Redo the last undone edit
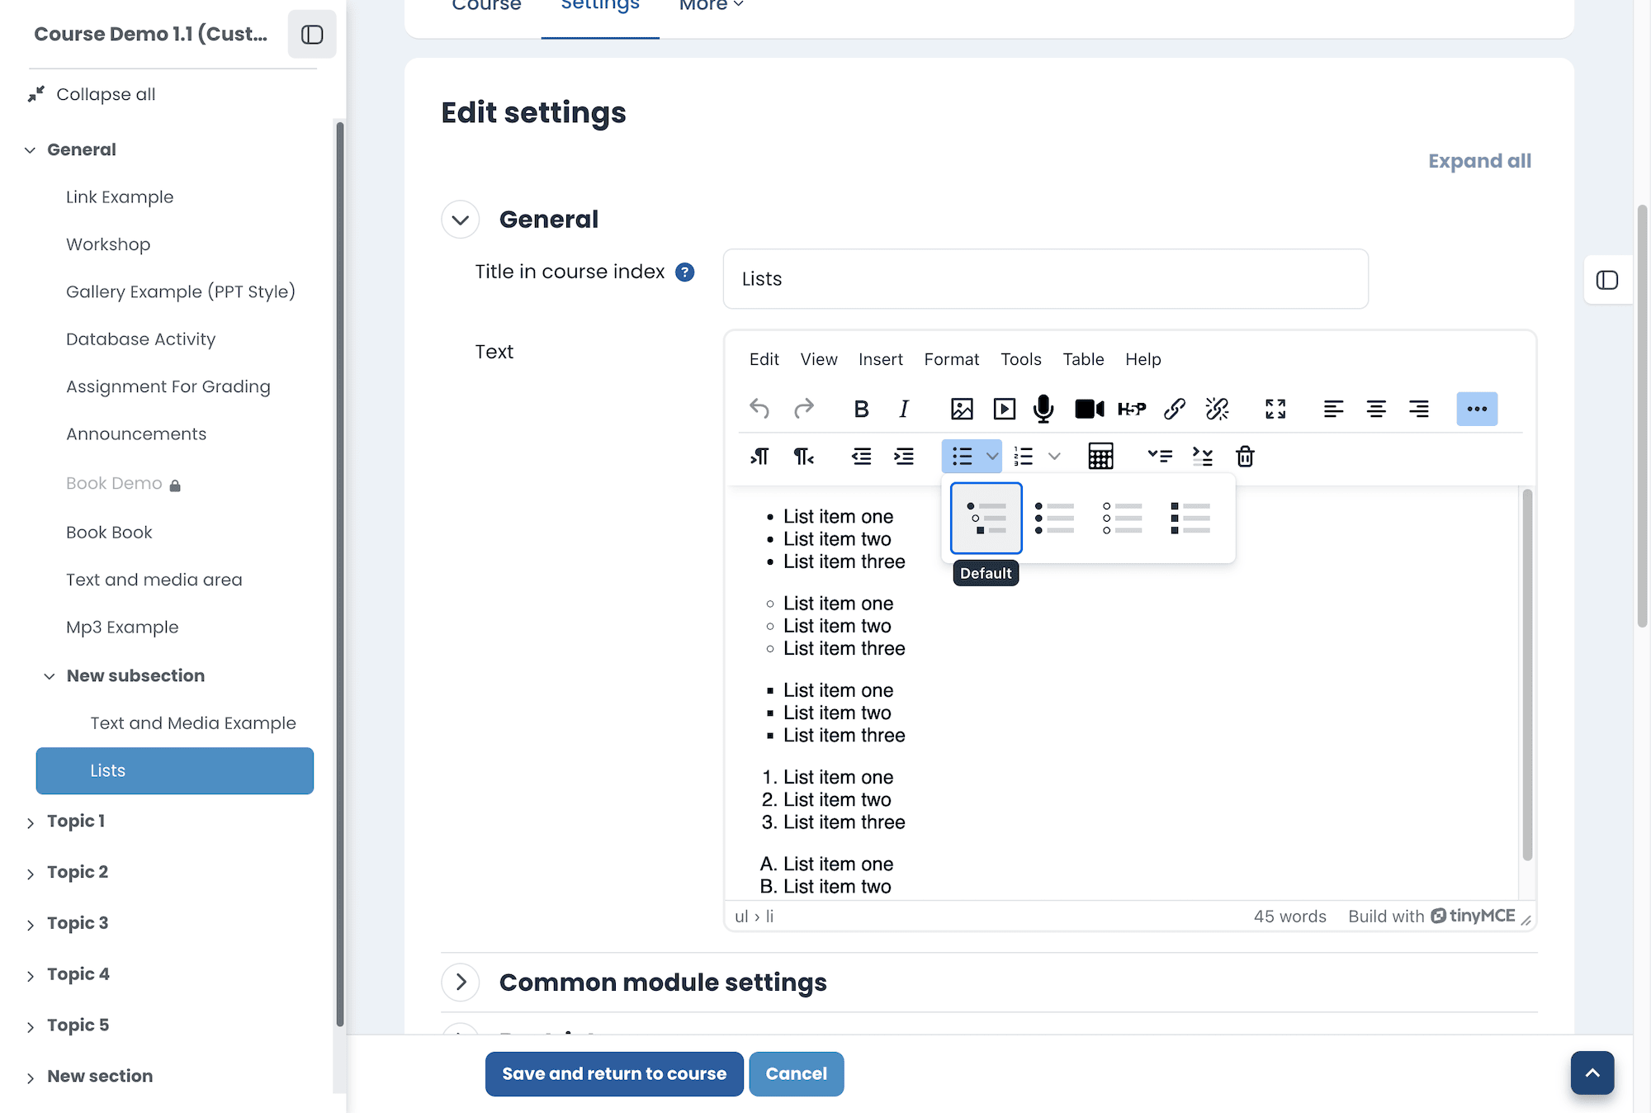This screenshot has height=1113, width=1651. click(803, 409)
